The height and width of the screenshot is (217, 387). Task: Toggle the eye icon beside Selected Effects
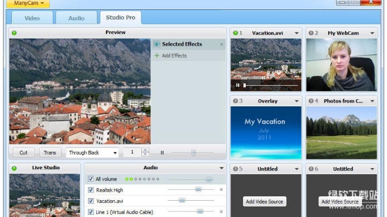157,44
